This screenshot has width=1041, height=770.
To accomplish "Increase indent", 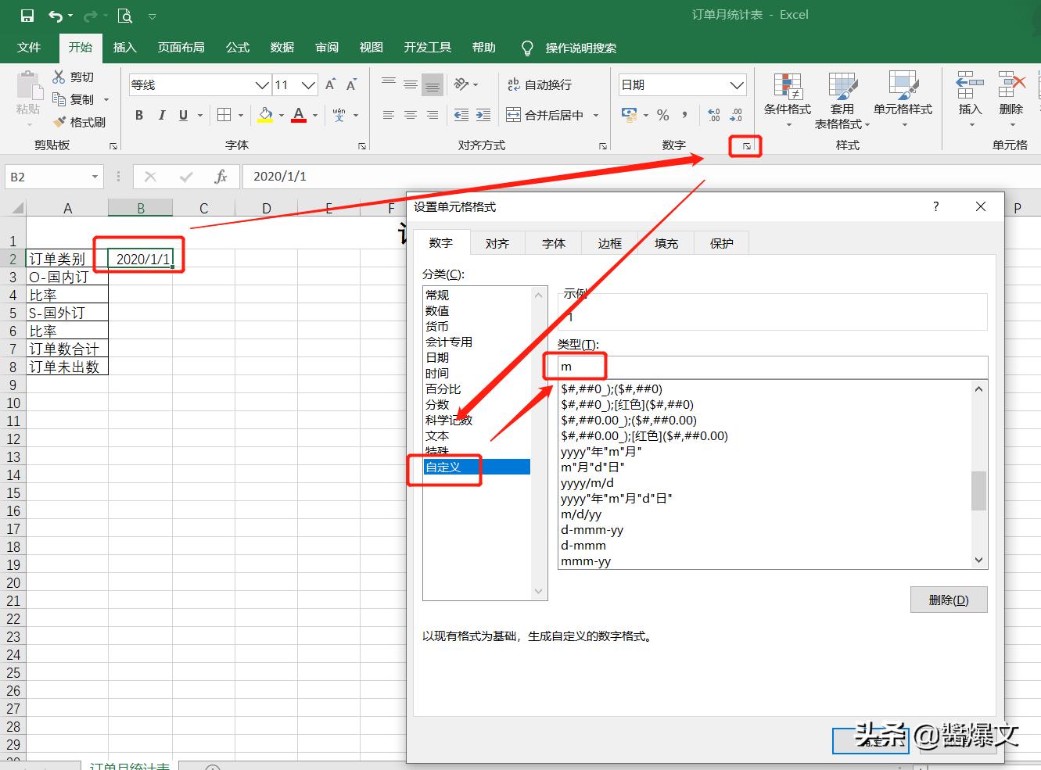I will [x=483, y=115].
